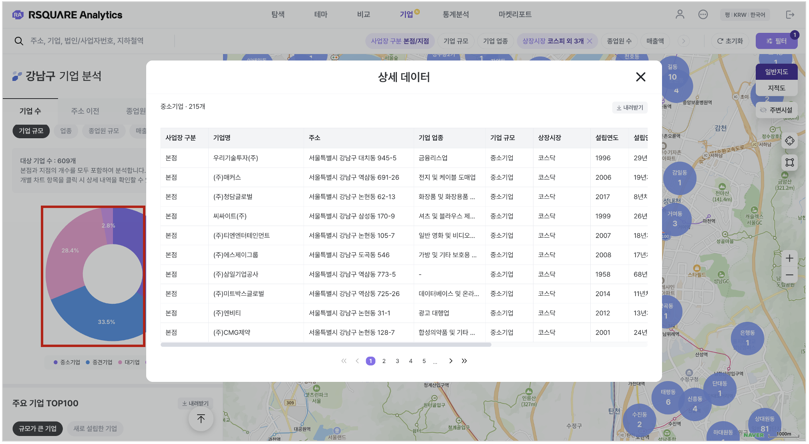Open the 통계분석 menu tab
Screen dimensions: 809x444
455,15
